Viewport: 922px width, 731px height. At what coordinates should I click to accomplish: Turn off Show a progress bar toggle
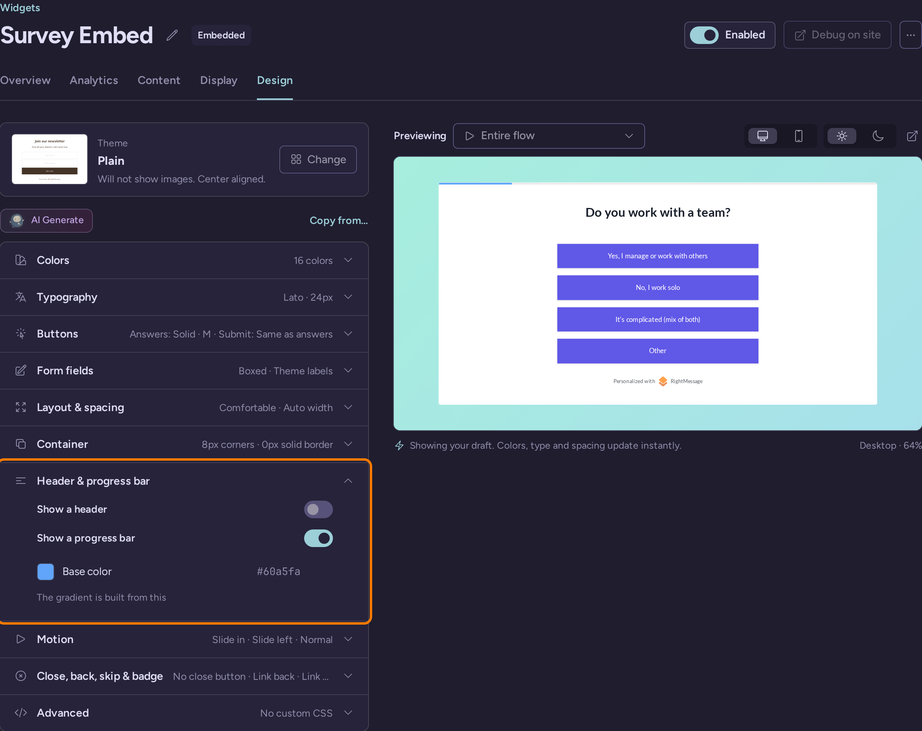click(x=318, y=538)
